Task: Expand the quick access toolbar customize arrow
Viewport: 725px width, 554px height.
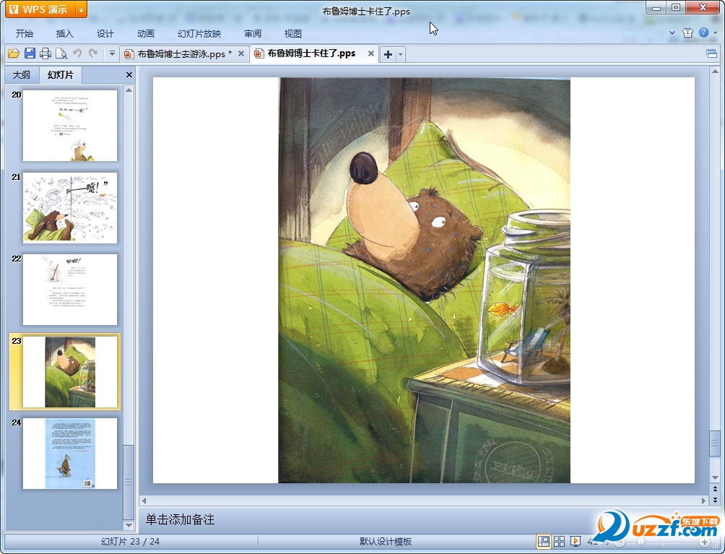Action: coord(112,53)
